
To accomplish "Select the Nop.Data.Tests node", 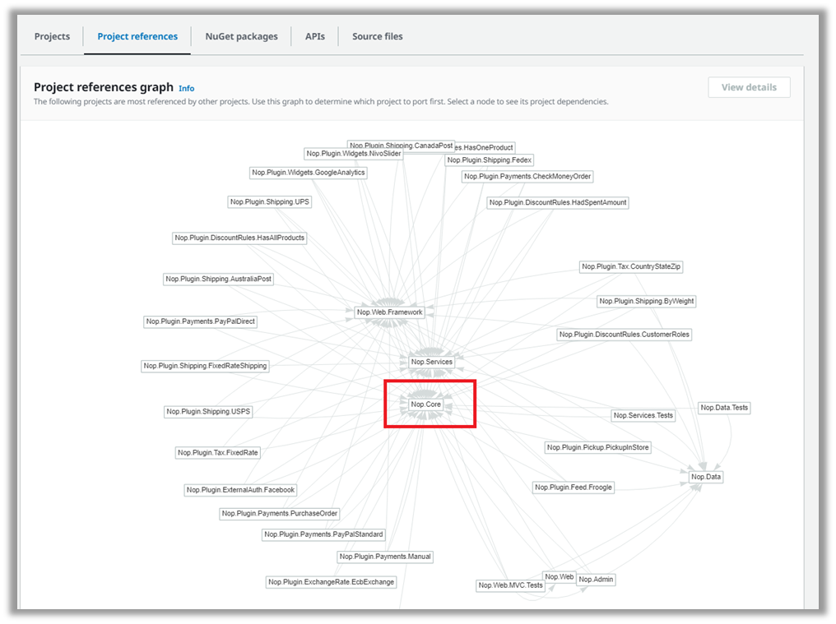I will pyautogui.click(x=723, y=407).
